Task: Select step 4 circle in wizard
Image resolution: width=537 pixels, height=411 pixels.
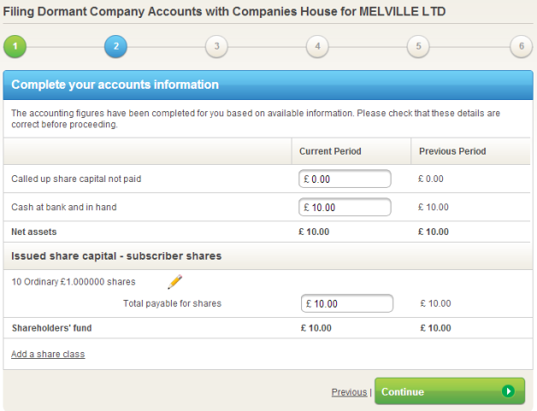Action: coord(317,46)
